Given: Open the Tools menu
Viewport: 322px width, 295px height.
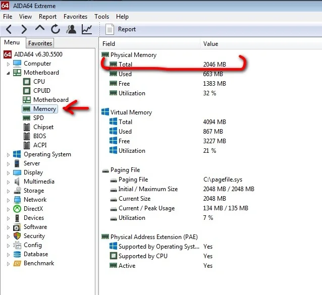Looking at the screenshot, I should (x=101, y=17).
